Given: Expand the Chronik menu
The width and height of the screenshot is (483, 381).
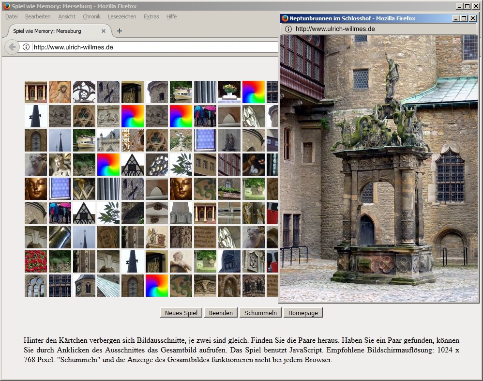Looking at the screenshot, I should 91,16.
